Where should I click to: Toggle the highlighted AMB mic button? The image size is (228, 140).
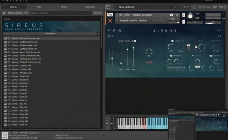[x=135, y=41]
